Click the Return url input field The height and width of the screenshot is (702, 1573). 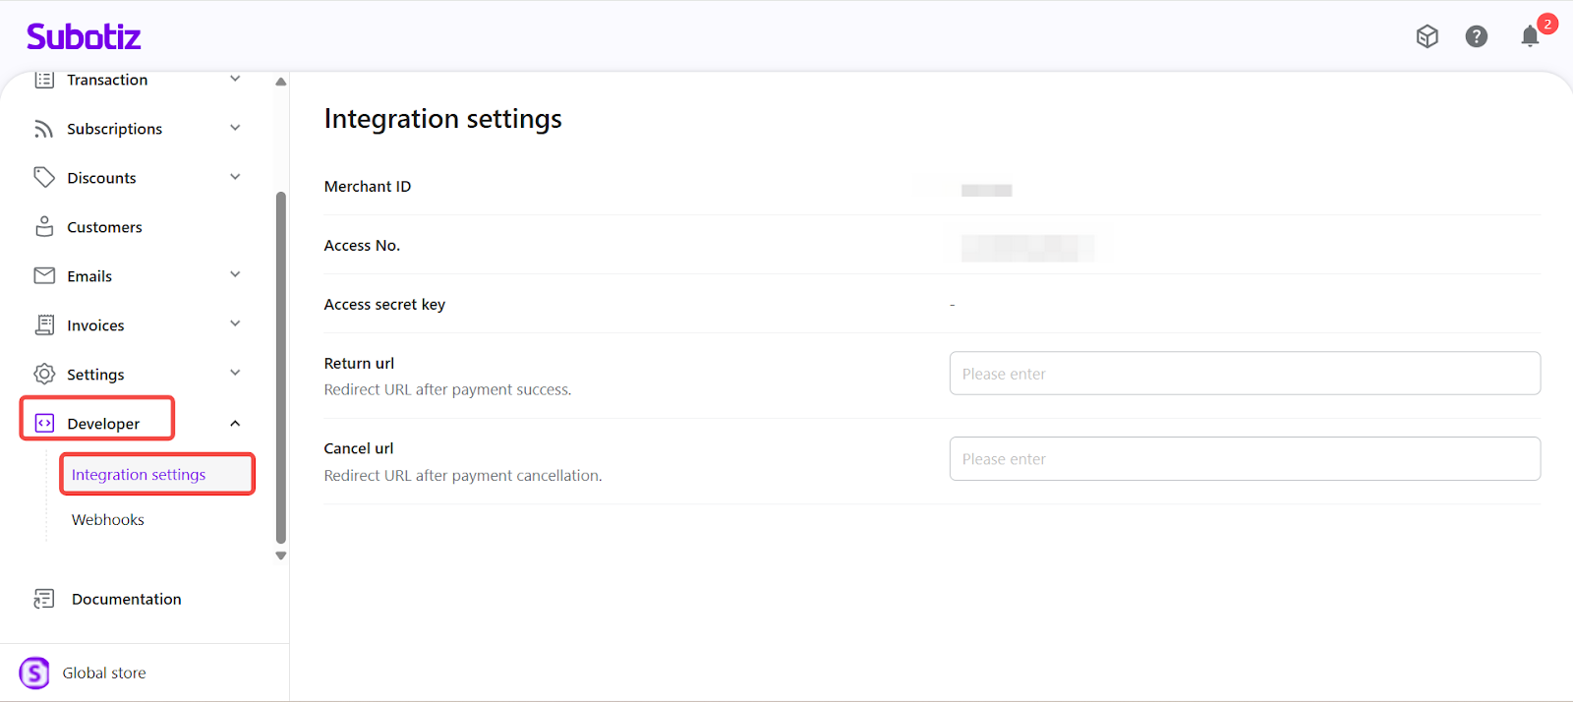1244,374
